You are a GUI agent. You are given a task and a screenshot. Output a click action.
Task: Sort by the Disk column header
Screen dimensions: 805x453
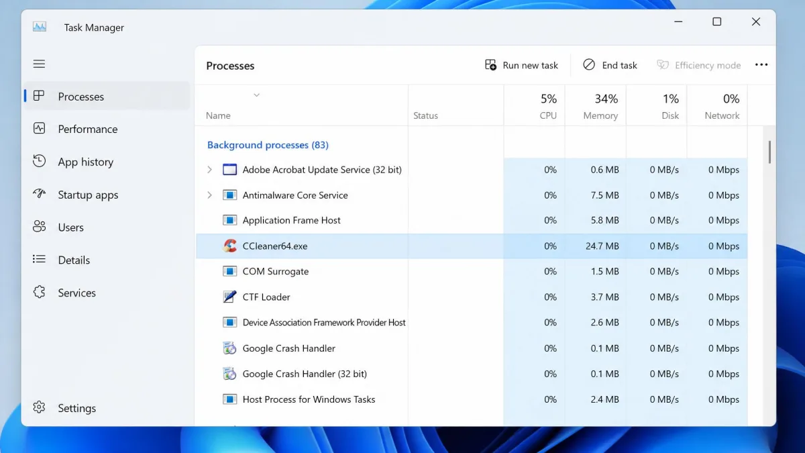657,105
